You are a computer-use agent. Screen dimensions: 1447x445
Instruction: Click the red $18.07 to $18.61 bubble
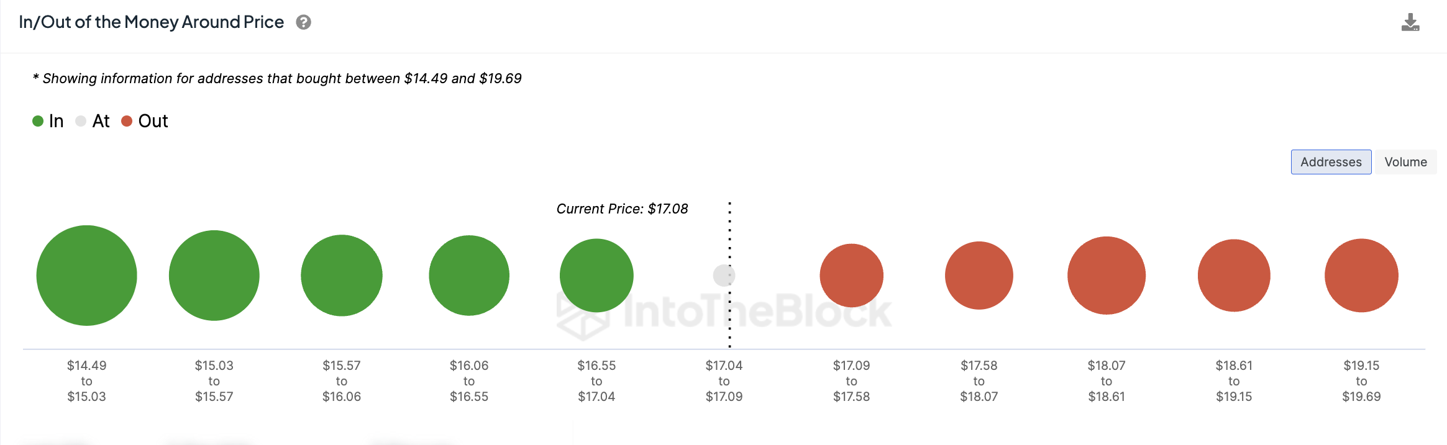[x=1107, y=276]
